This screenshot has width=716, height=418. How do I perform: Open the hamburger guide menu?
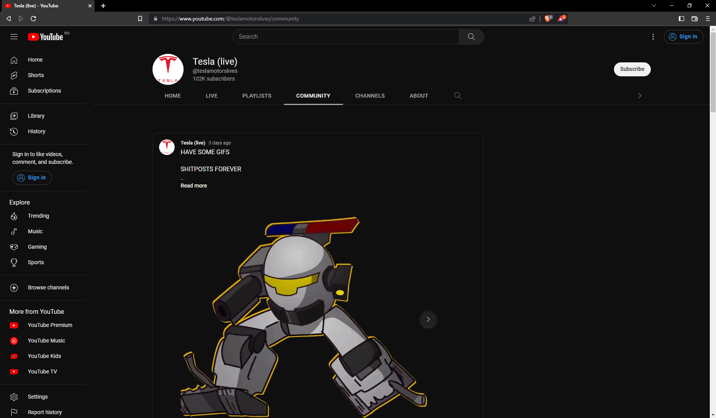coord(14,37)
